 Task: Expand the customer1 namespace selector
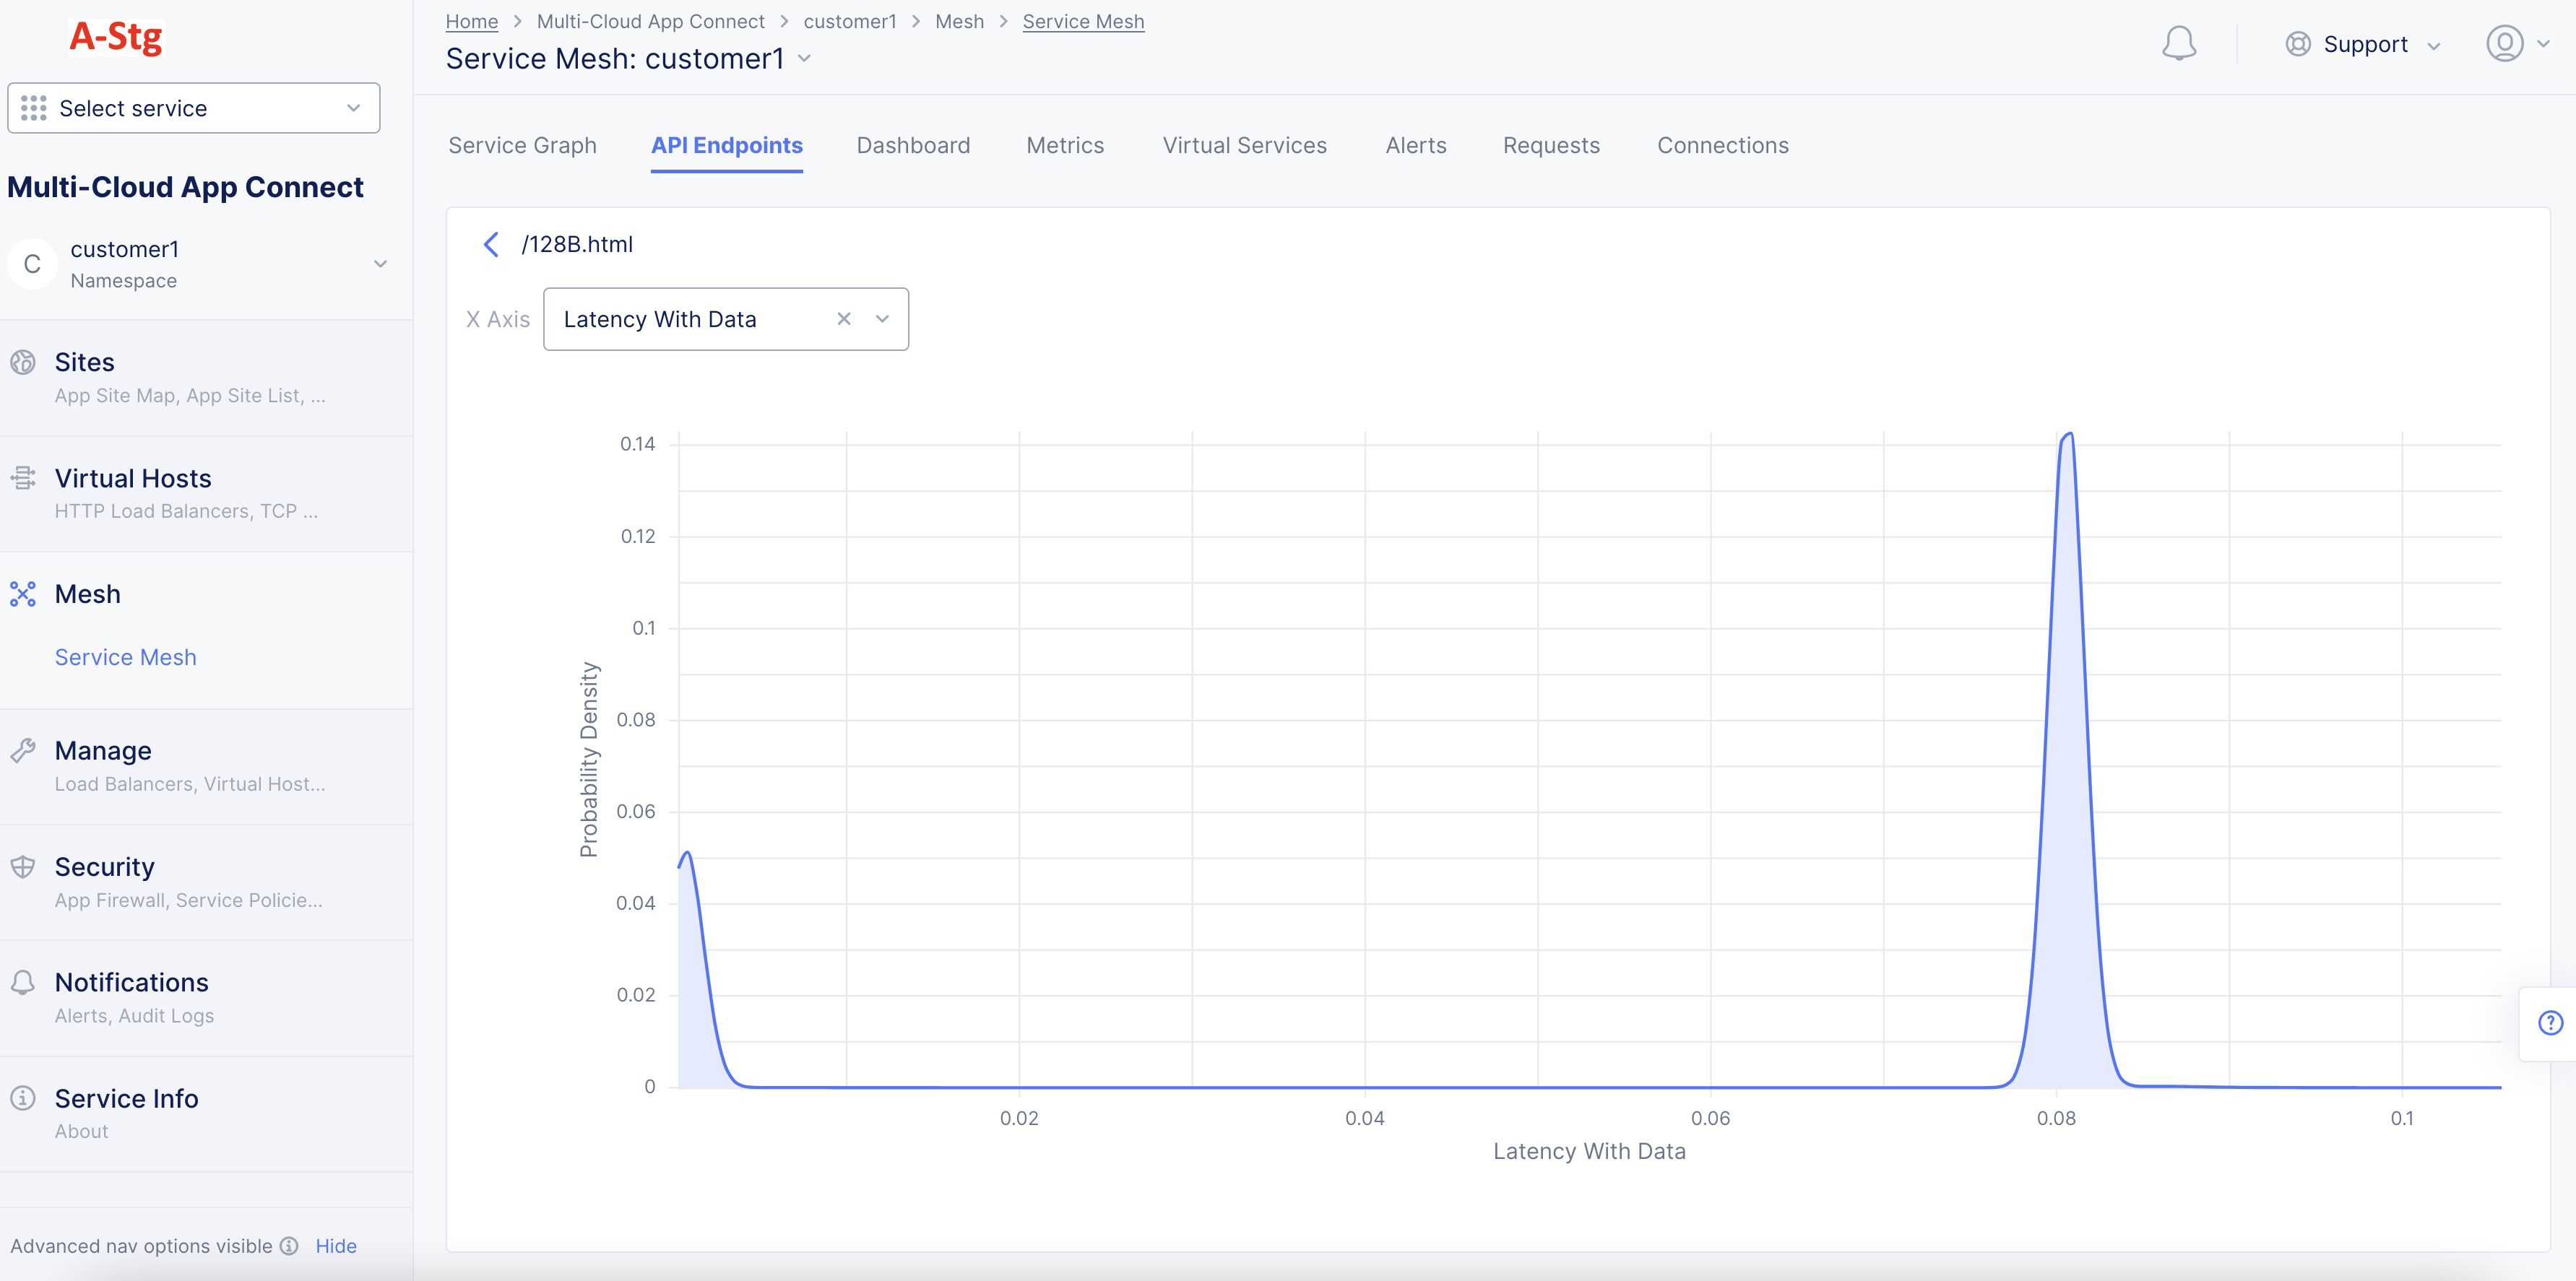click(380, 264)
